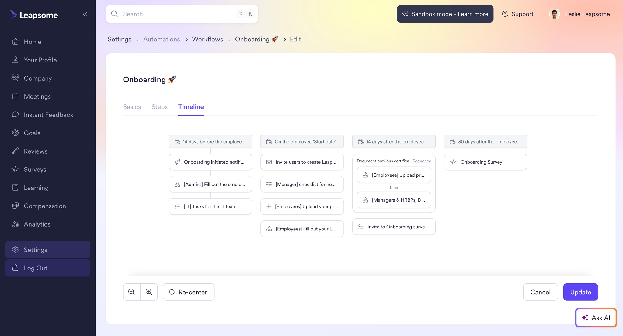
Task: Navigate to Workflows via breadcrumb
Action: point(207,39)
